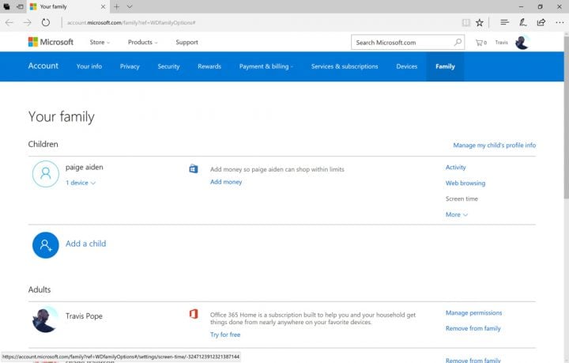The image size is (569, 363).
Task: Open Manage permissions for Travis Pope
Action: [473, 312]
